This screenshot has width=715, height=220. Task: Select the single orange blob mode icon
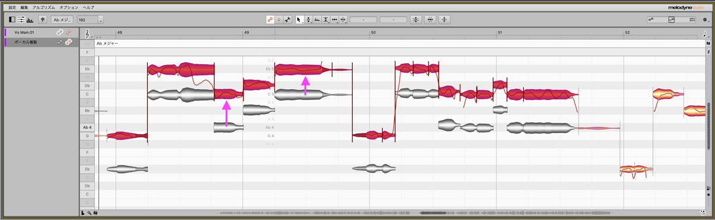point(279,20)
